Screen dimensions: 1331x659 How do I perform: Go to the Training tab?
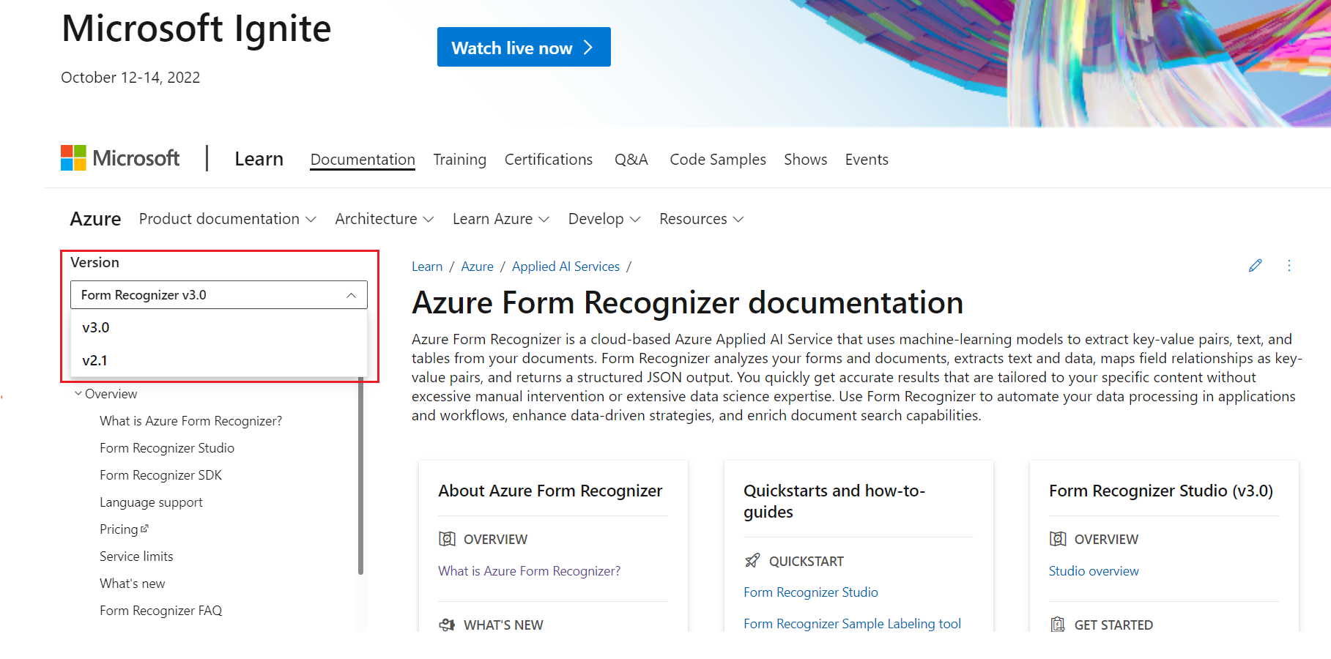pyautogui.click(x=459, y=160)
